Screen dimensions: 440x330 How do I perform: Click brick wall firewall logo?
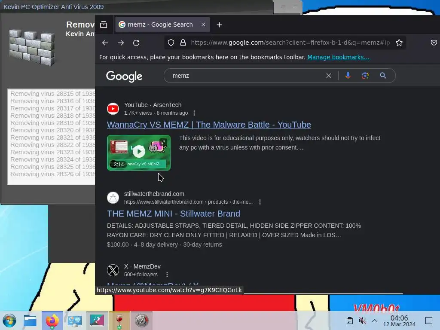32,48
